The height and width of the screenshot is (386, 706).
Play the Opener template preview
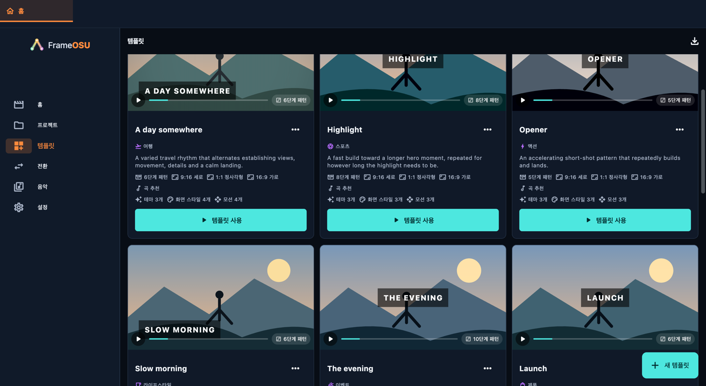523,100
